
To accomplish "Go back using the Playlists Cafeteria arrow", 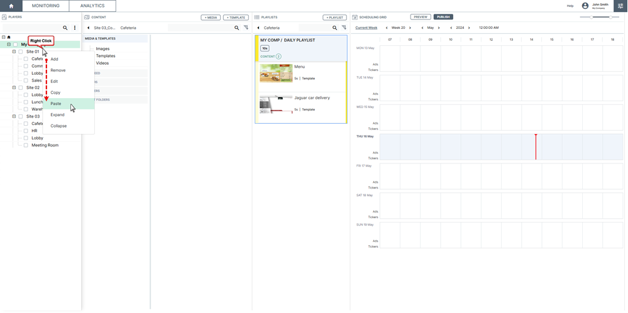I will click(258, 28).
